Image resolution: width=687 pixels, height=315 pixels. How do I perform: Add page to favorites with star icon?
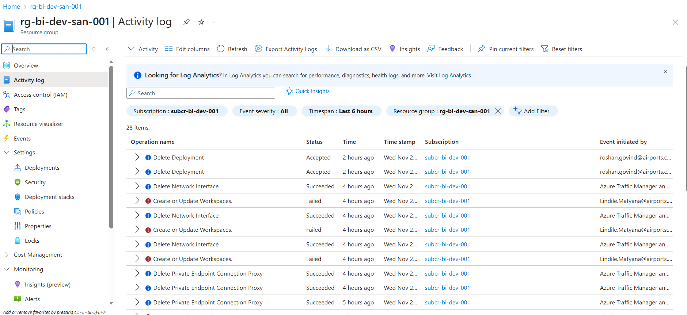201,22
